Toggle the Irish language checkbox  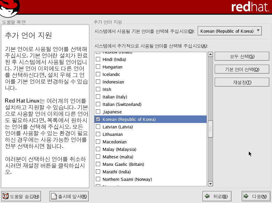coord(98,89)
